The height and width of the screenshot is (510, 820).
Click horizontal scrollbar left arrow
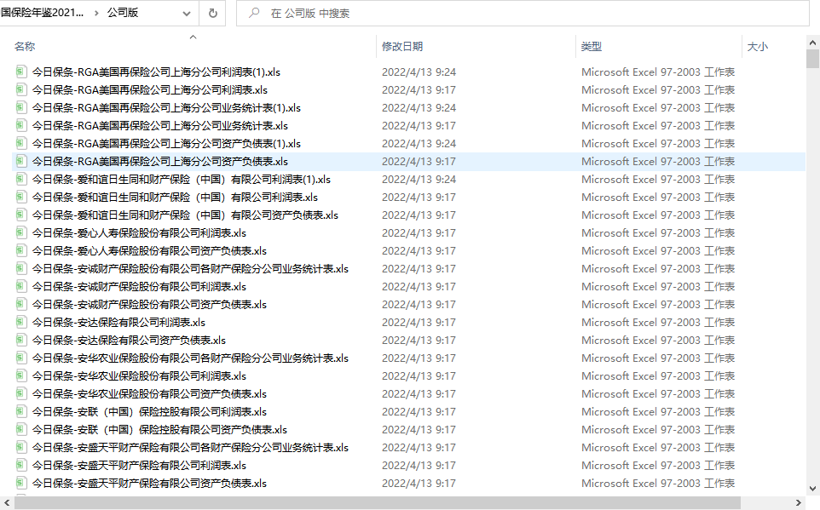6,502
